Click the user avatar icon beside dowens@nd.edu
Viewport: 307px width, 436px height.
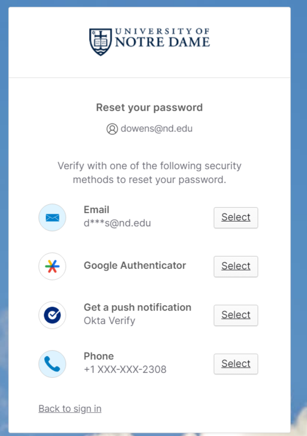point(112,129)
